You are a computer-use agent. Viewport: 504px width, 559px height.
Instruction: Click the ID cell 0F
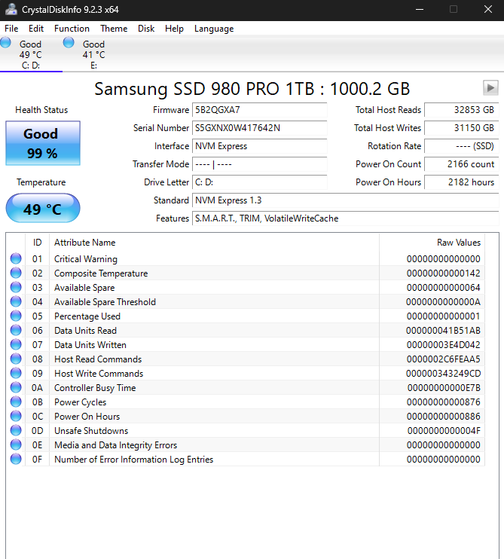[x=37, y=460]
